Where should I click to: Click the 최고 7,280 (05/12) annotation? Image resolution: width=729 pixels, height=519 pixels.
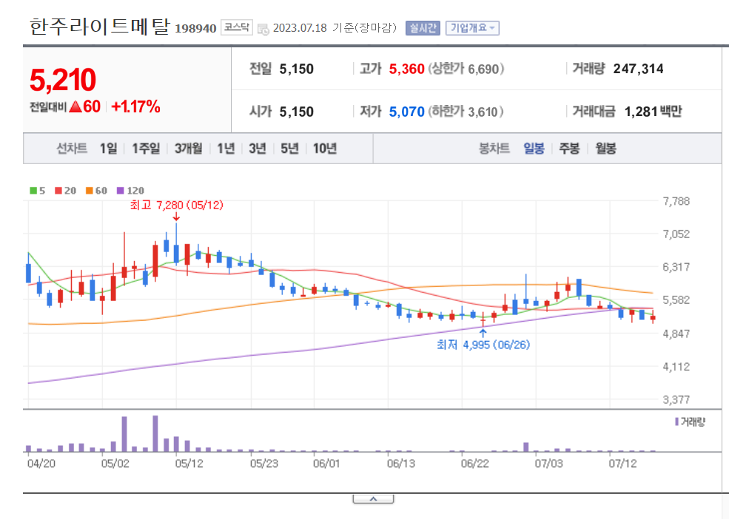coord(177,205)
